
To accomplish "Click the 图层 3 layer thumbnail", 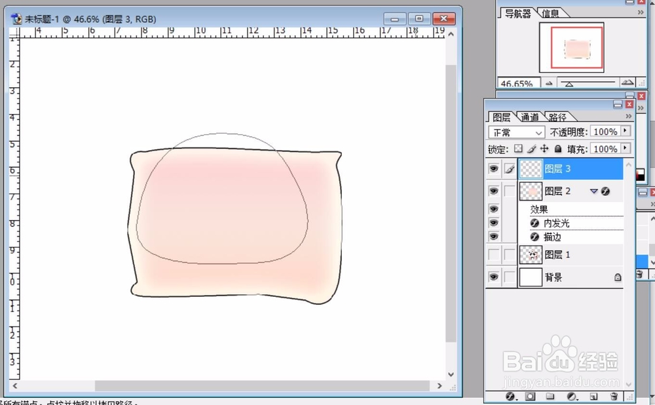I will [531, 169].
